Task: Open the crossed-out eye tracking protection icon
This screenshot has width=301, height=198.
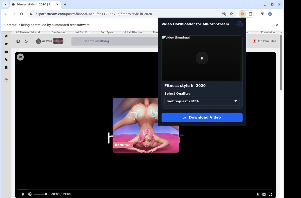Action: (224, 14)
